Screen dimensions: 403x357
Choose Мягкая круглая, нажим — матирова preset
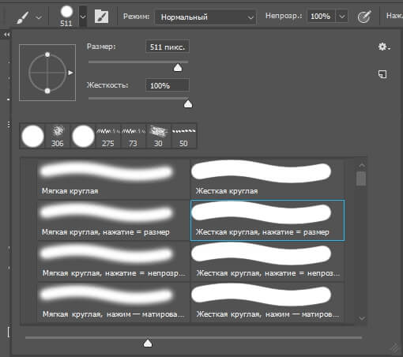click(113, 303)
